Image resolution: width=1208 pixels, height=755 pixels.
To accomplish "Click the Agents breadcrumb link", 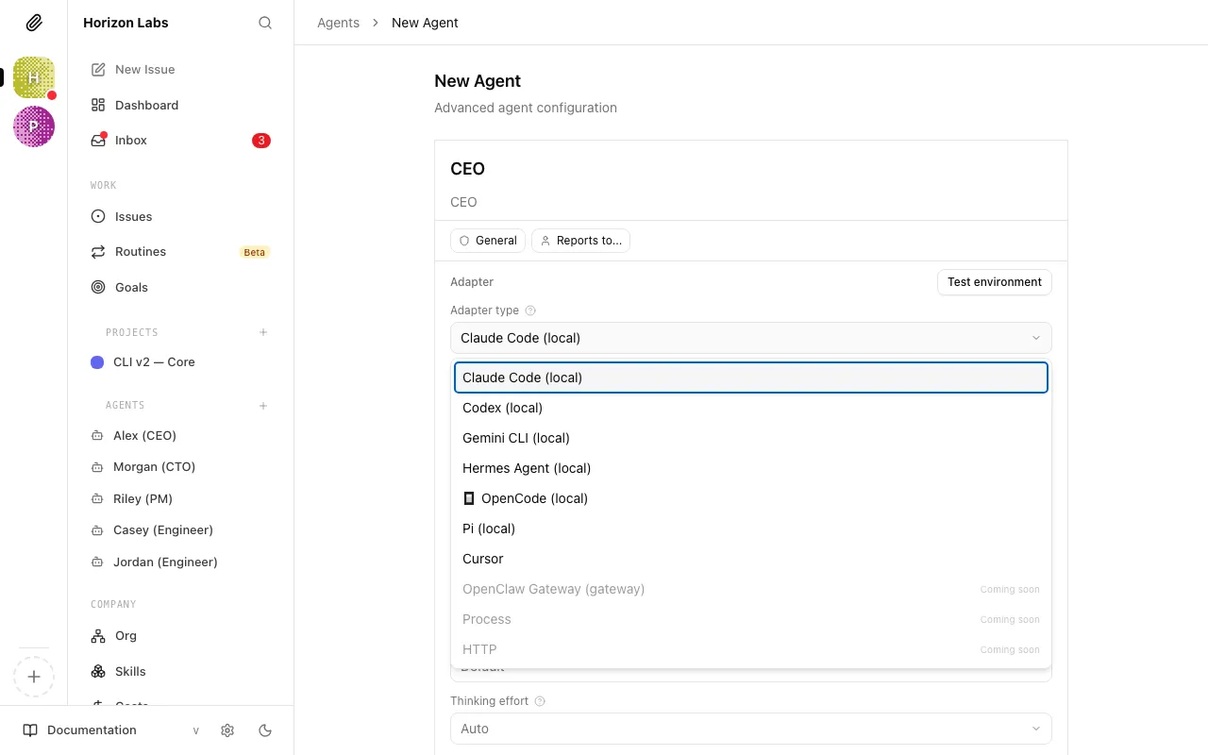I will click(338, 23).
